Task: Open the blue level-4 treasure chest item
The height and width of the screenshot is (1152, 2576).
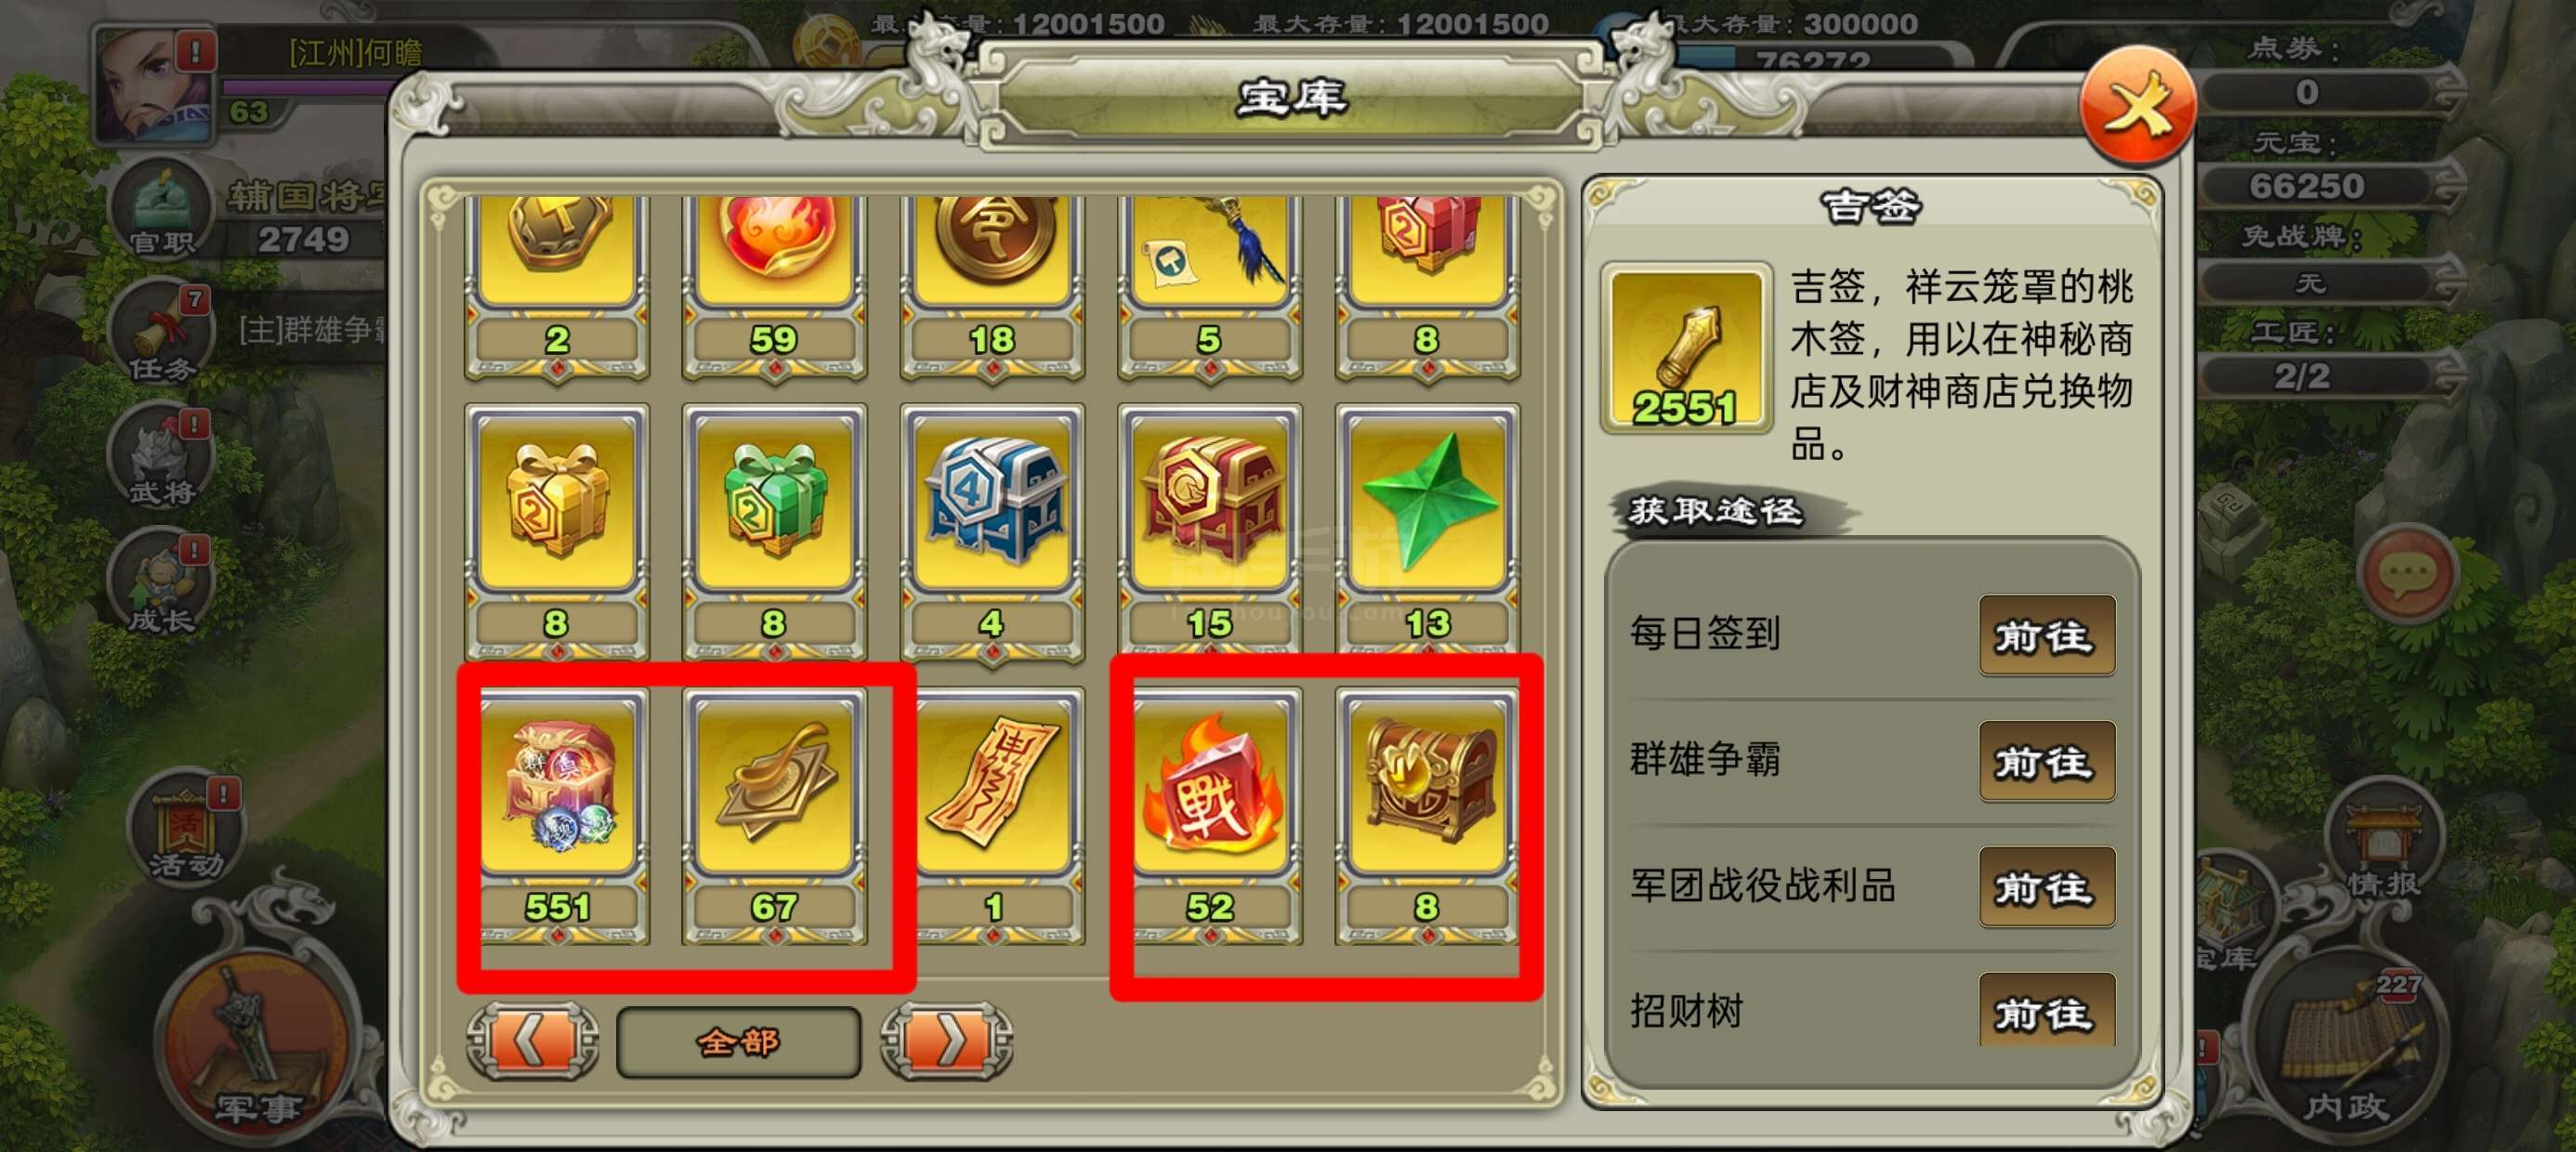Action: (x=992, y=531)
